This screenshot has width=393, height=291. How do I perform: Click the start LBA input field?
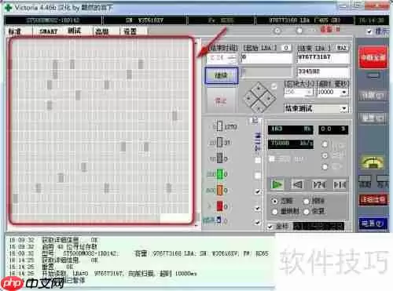pos(266,58)
